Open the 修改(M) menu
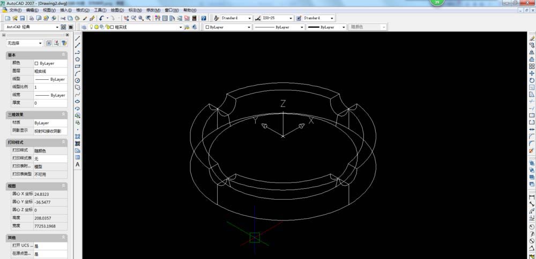The height and width of the screenshot is (259, 536). click(153, 10)
